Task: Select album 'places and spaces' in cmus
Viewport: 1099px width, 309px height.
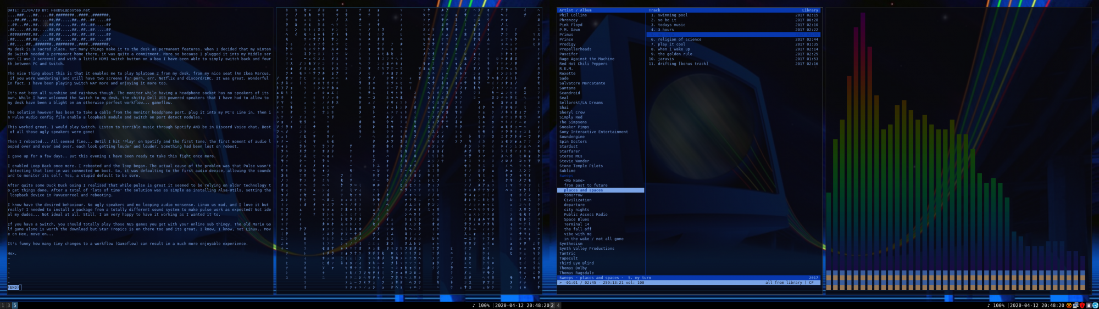Action: tap(601, 190)
